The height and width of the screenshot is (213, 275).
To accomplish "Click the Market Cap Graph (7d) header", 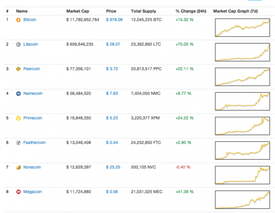I will point(235,11).
